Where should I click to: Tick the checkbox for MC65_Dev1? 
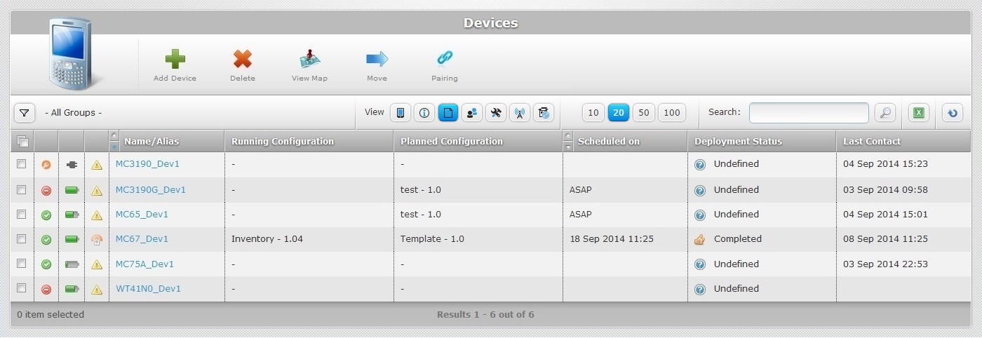point(22,215)
